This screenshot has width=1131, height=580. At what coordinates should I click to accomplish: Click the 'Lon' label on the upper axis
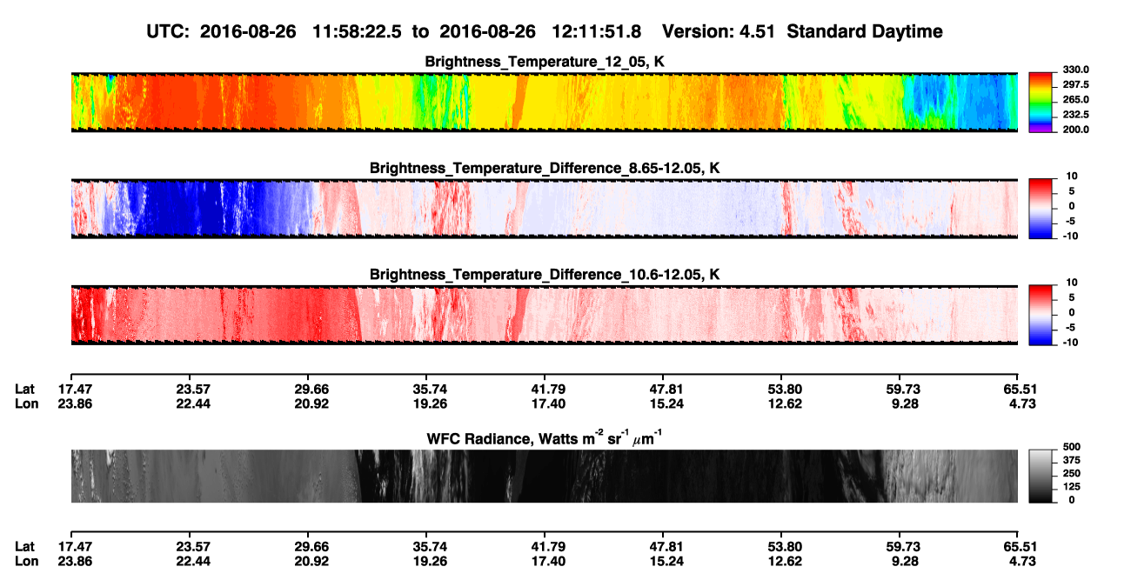[x=26, y=403]
